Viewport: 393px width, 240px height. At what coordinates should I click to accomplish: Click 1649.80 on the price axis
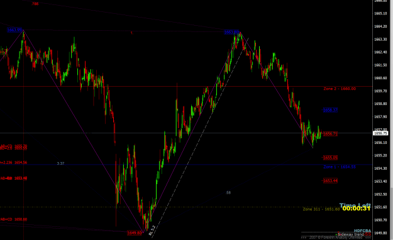click(x=380, y=232)
